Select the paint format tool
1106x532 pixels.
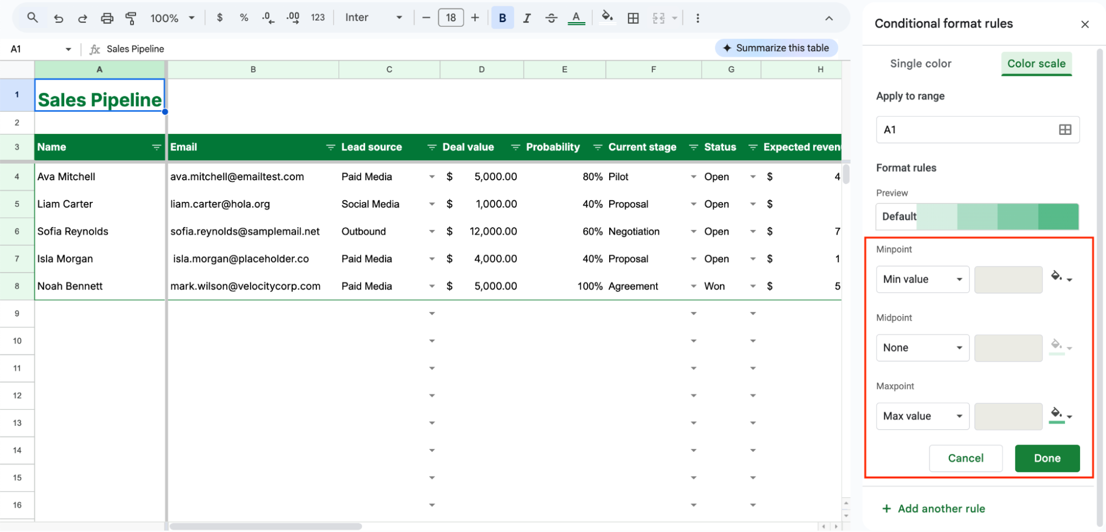(x=131, y=18)
